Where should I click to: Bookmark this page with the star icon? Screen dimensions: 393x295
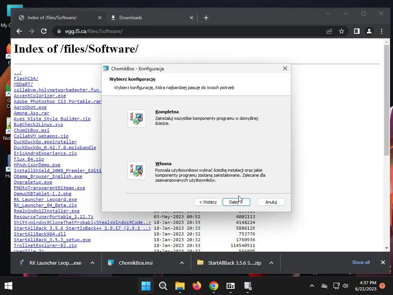click(x=341, y=31)
